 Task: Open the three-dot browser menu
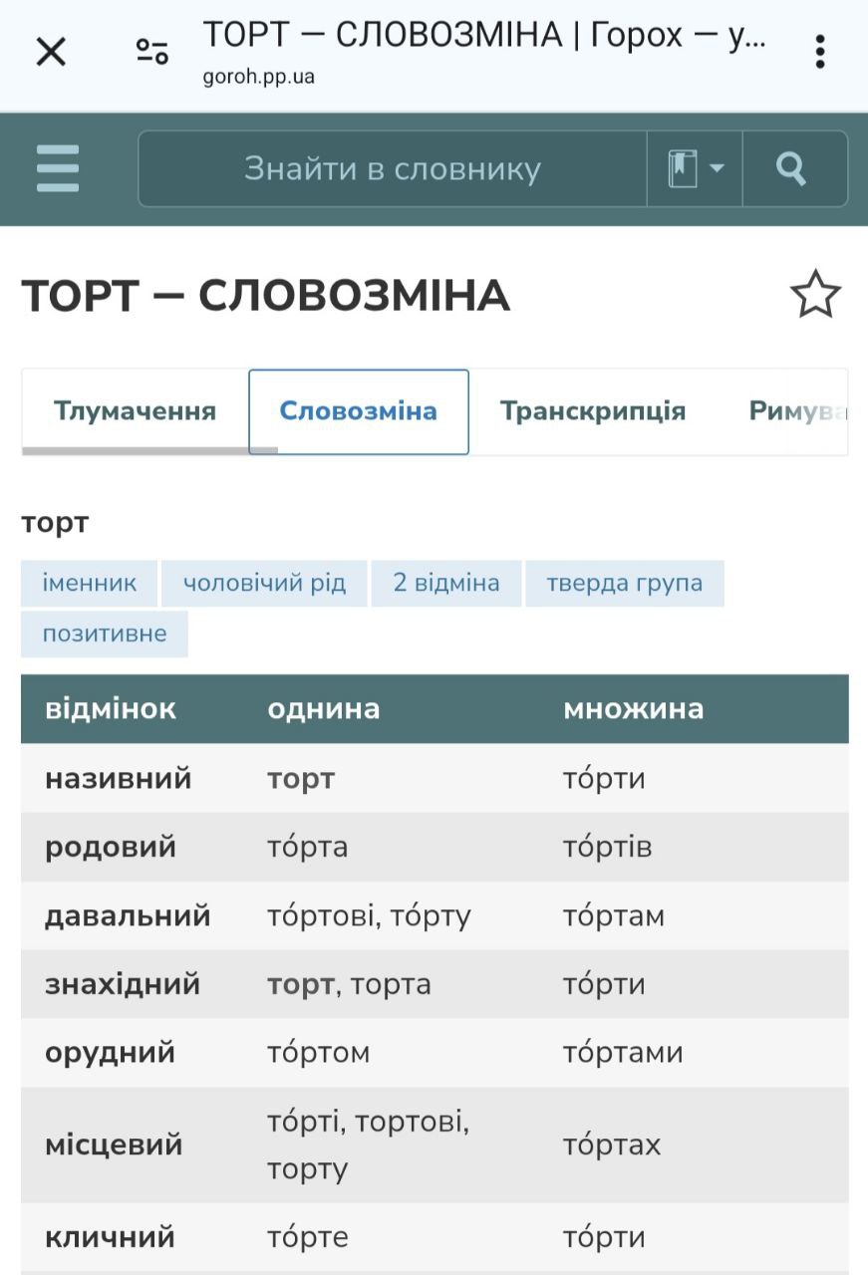click(x=819, y=52)
